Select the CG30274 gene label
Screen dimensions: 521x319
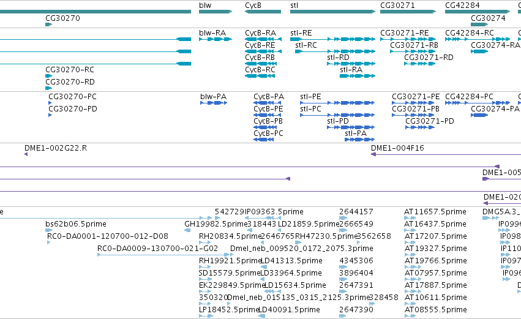point(488,18)
